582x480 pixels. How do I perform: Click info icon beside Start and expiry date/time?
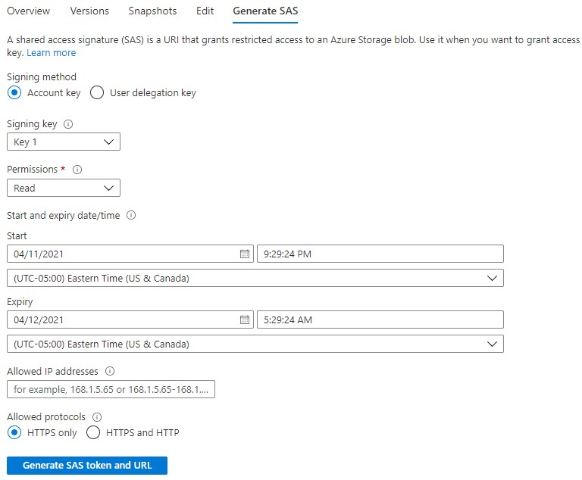click(x=131, y=215)
